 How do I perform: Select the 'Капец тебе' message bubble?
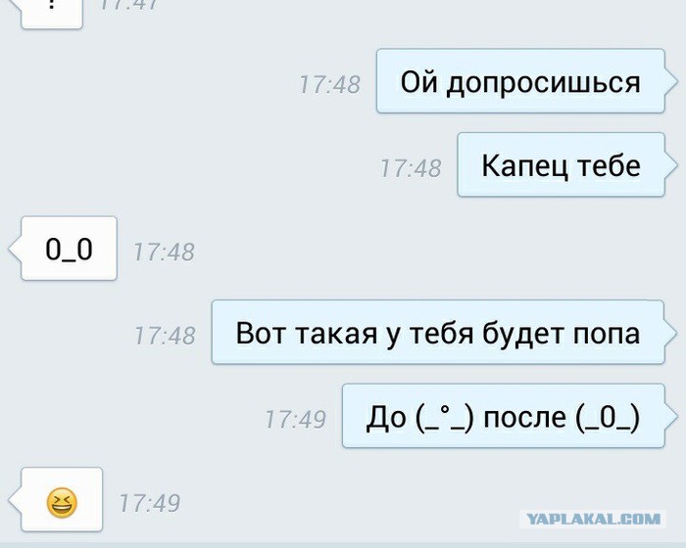point(562,164)
